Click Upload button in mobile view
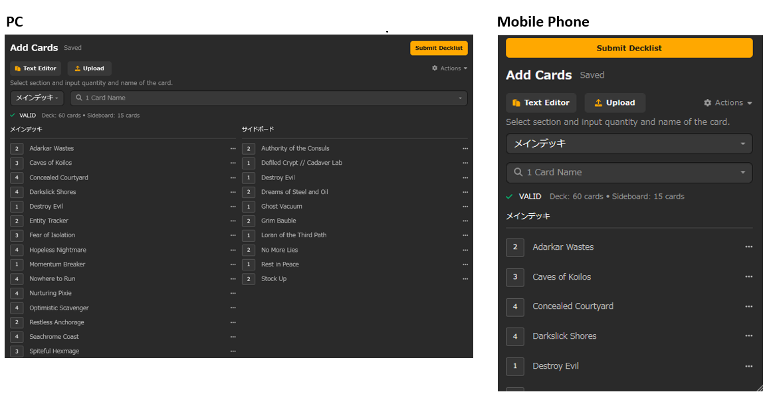The height and width of the screenshot is (398, 767). (615, 103)
